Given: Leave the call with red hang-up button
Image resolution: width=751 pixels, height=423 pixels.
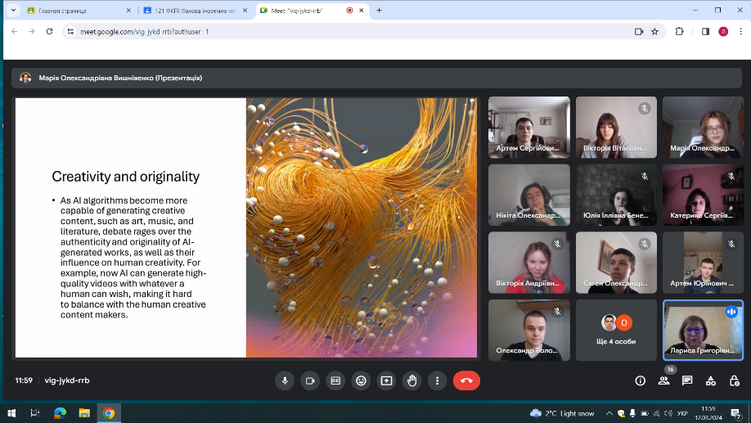Looking at the screenshot, I should pos(466,380).
